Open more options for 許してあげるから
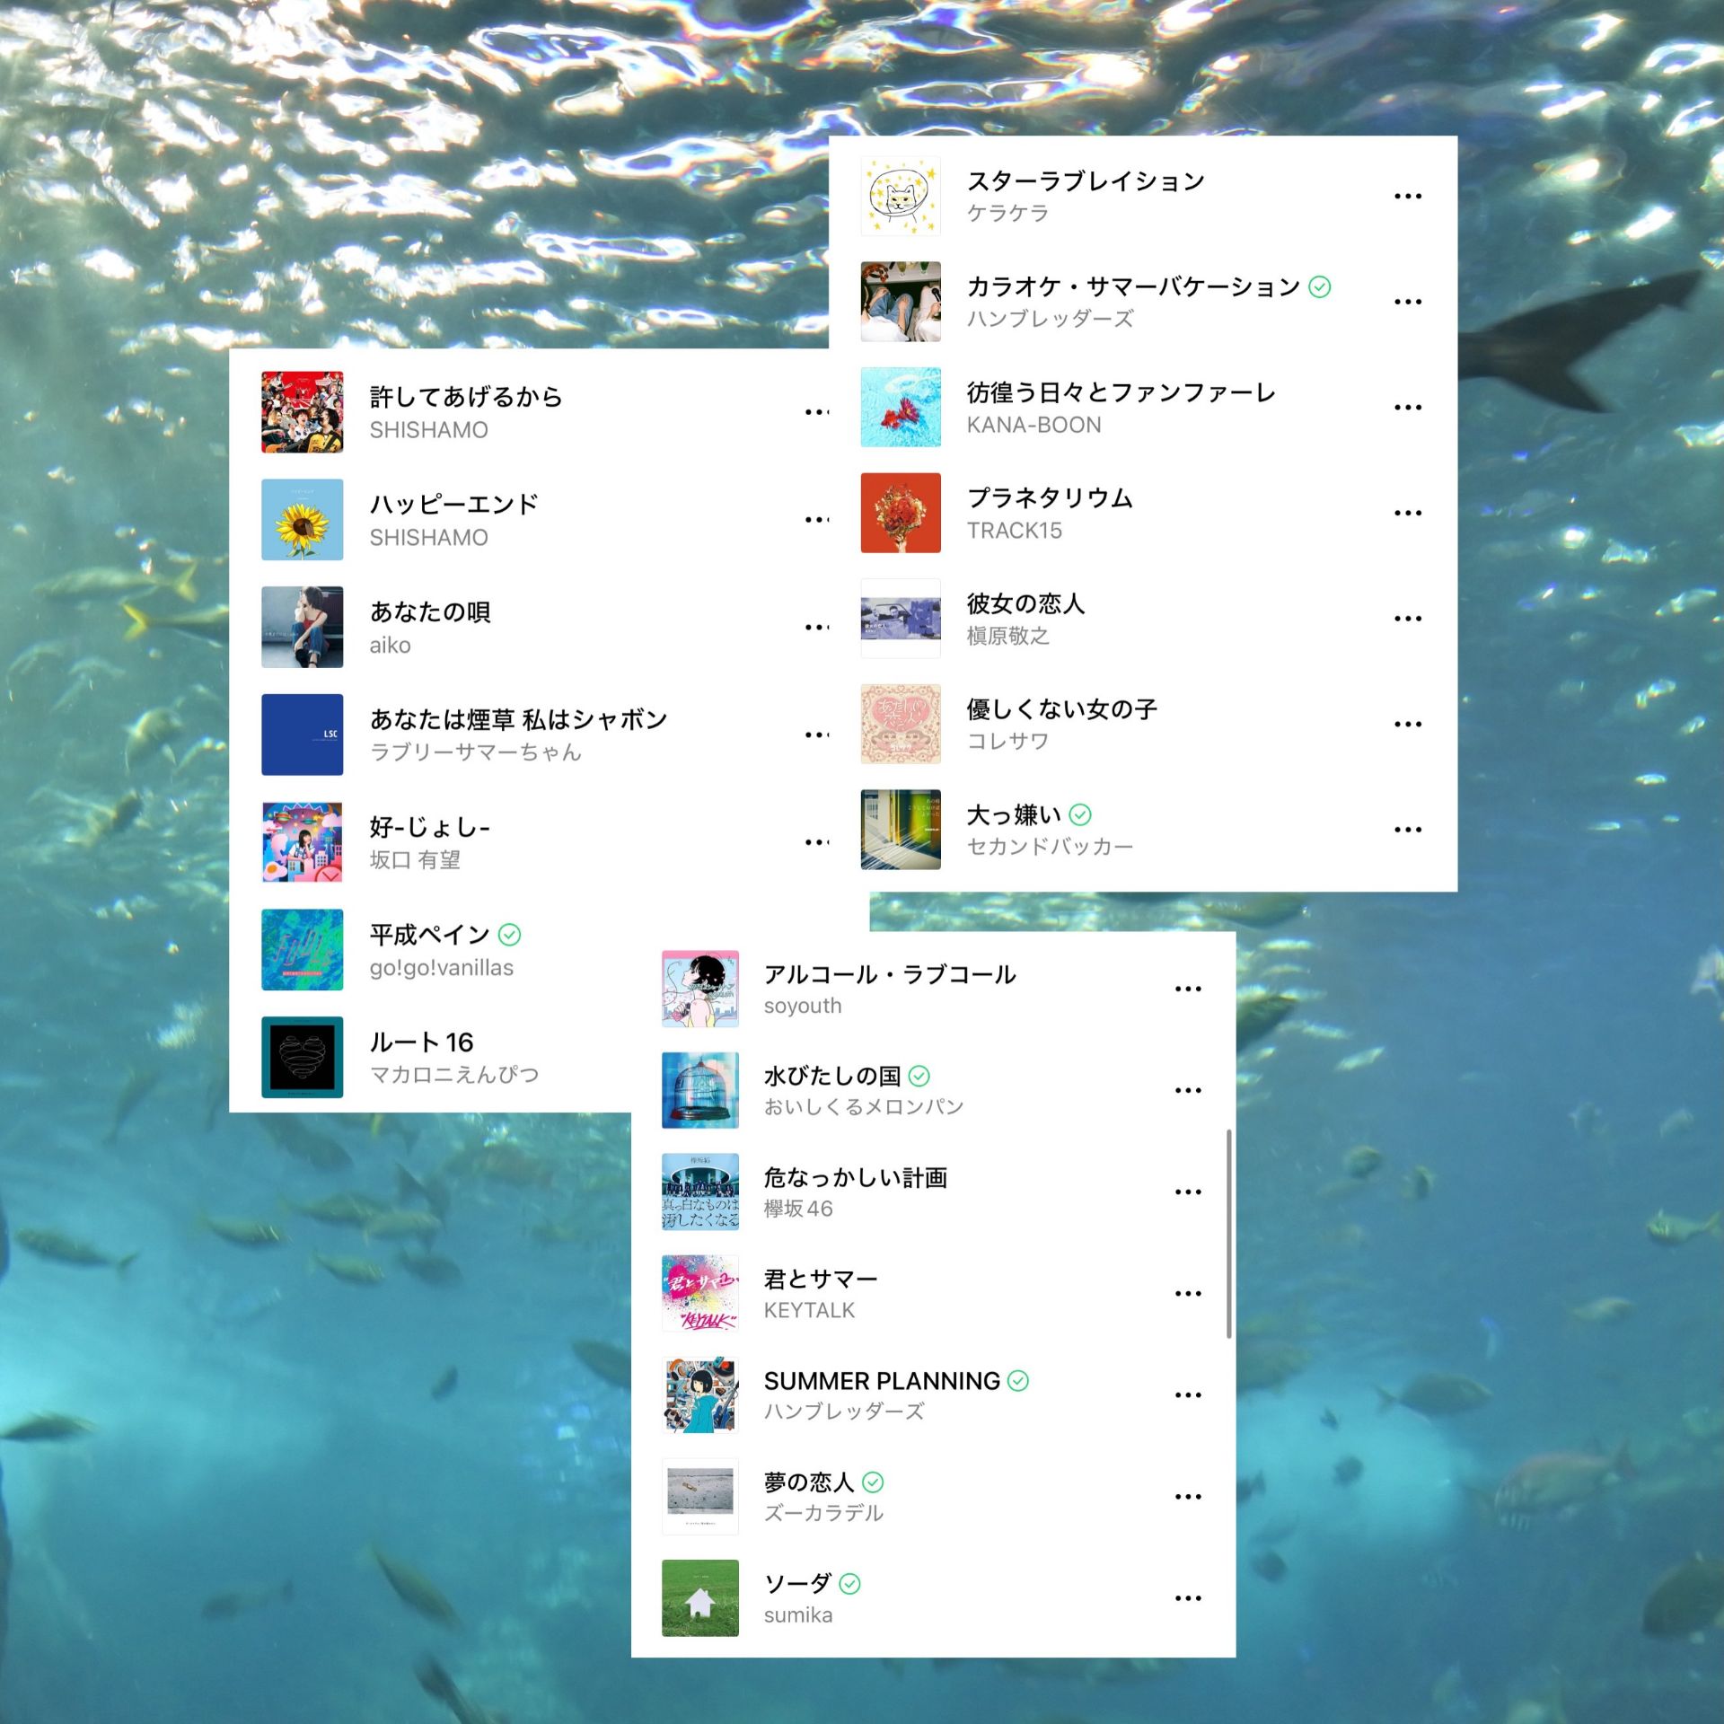 coord(816,412)
